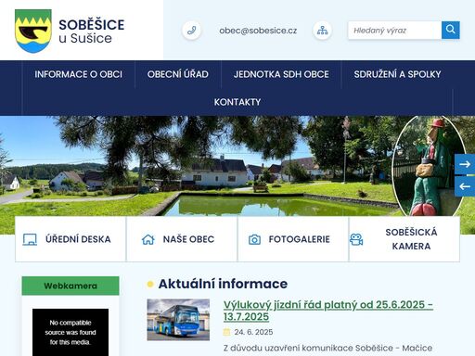
Task: Click the Aktuální informace heading
Action: click(x=223, y=284)
